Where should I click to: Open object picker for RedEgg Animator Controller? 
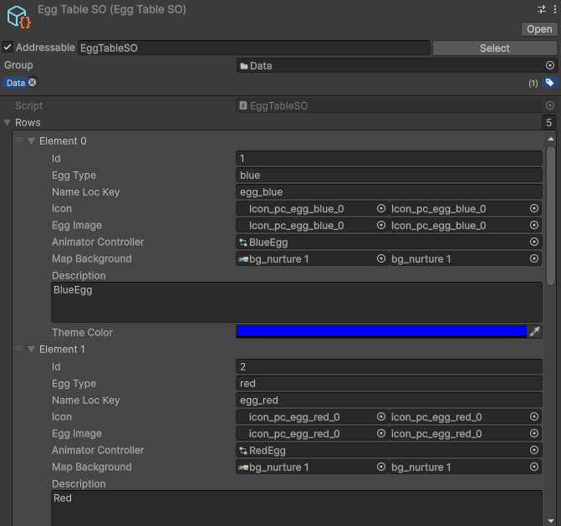(534, 450)
